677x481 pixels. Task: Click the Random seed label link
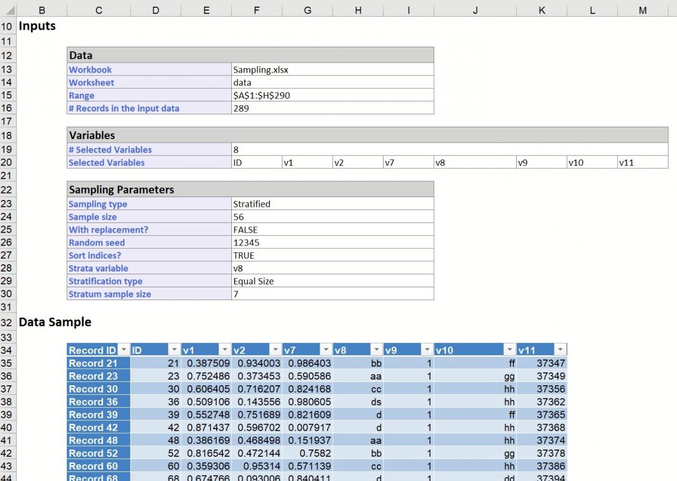pos(96,242)
